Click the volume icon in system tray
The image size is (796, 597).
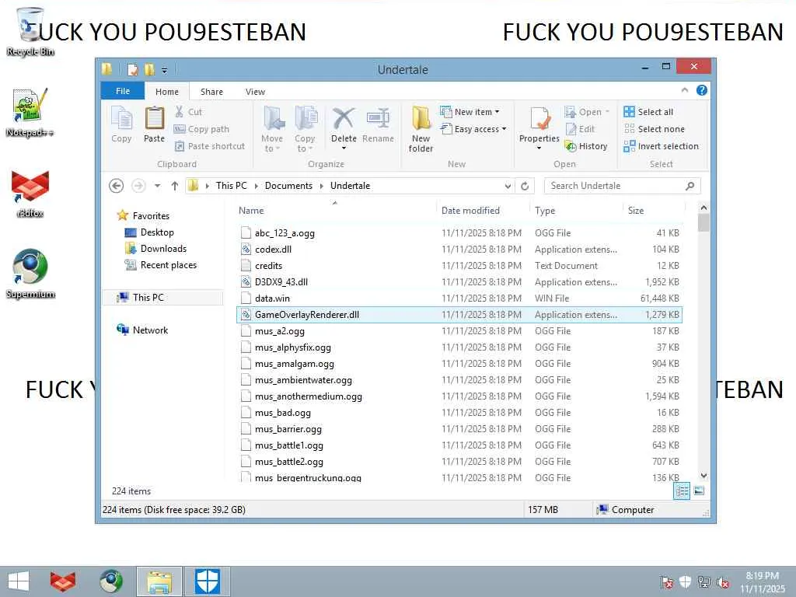pyautogui.click(x=722, y=582)
